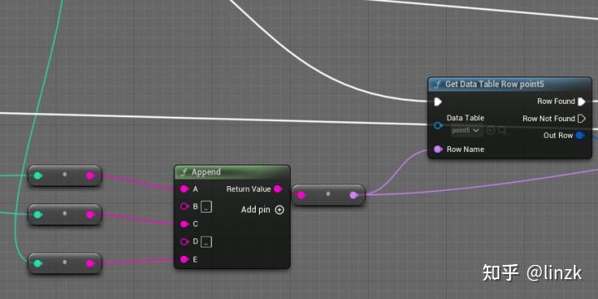Click the Row Not Found label
The image size is (598, 299).
(x=548, y=119)
